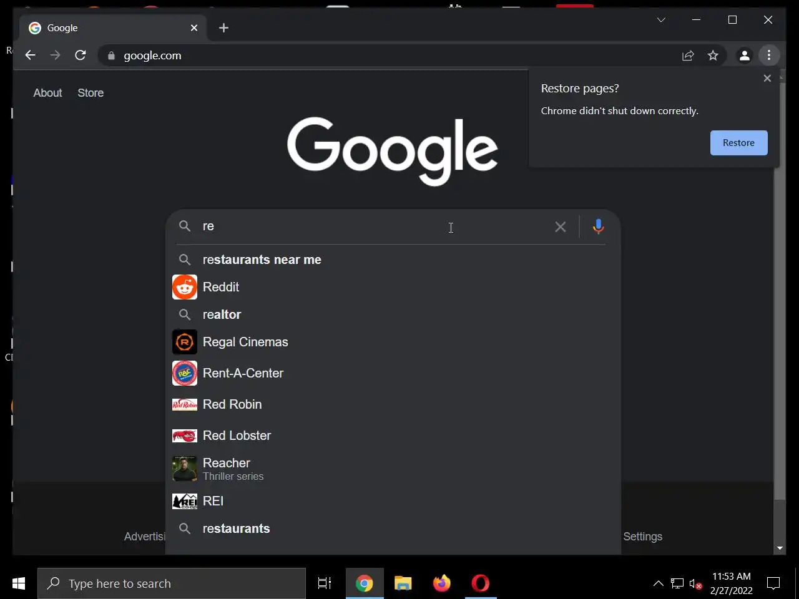Click inside the search field containing re
The image size is (799, 599).
375,226
